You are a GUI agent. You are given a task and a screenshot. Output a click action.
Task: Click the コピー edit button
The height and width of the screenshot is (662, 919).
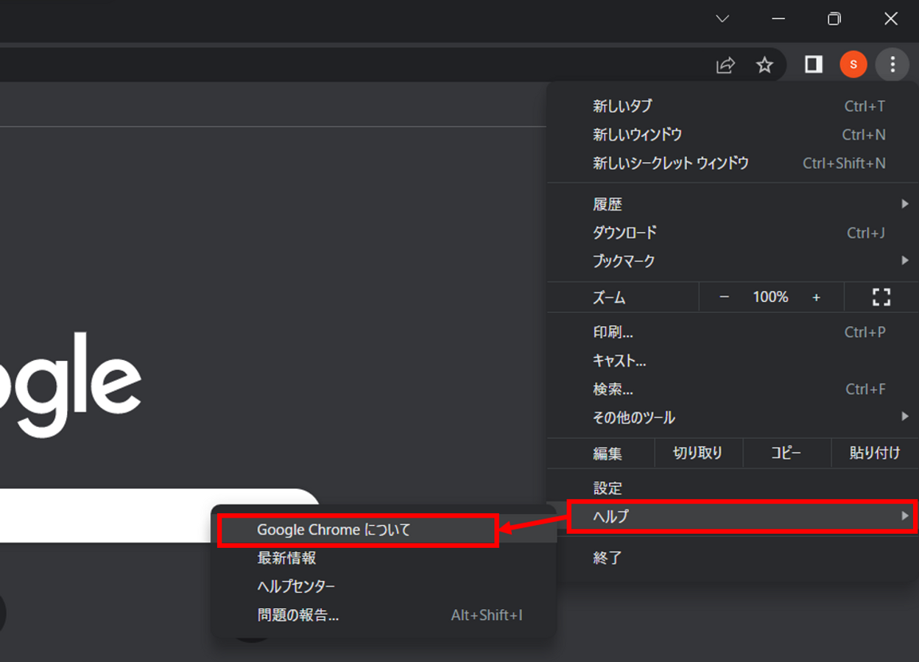coord(786,453)
